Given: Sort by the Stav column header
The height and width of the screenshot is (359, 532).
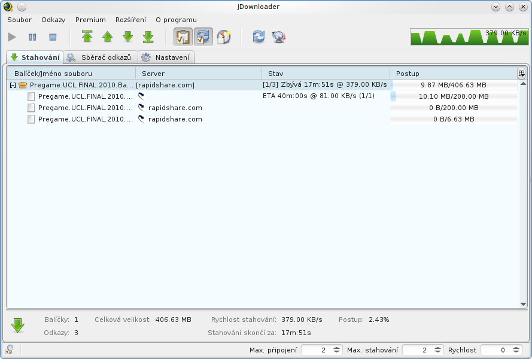Looking at the screenshot, I should tap(326, 73).
